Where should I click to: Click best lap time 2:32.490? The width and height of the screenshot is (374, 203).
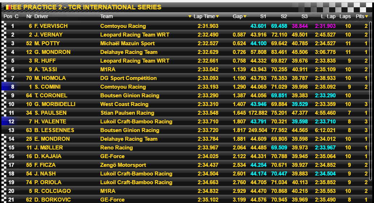click(x=208, y=35)
